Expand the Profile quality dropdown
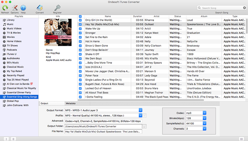This screenshot has width=248, height=141. point(140,116)
